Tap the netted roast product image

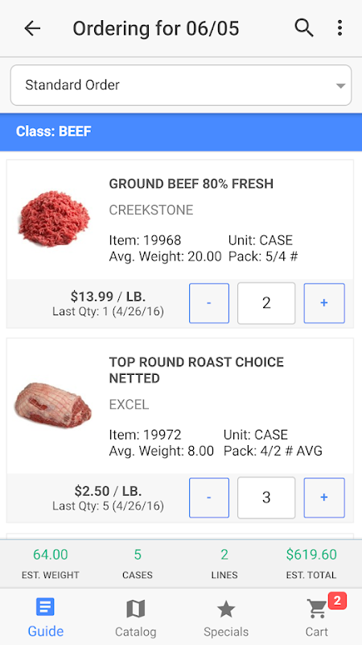[x=53, y=406]
